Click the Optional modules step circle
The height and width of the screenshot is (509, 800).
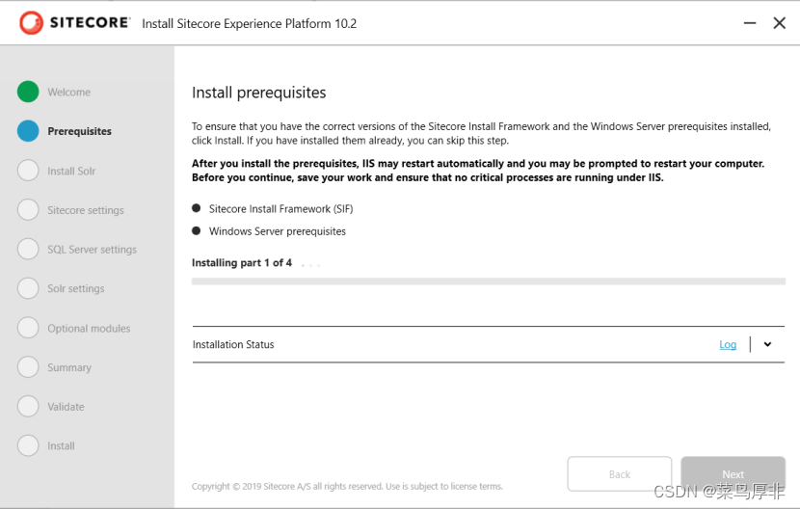point(28,328)
